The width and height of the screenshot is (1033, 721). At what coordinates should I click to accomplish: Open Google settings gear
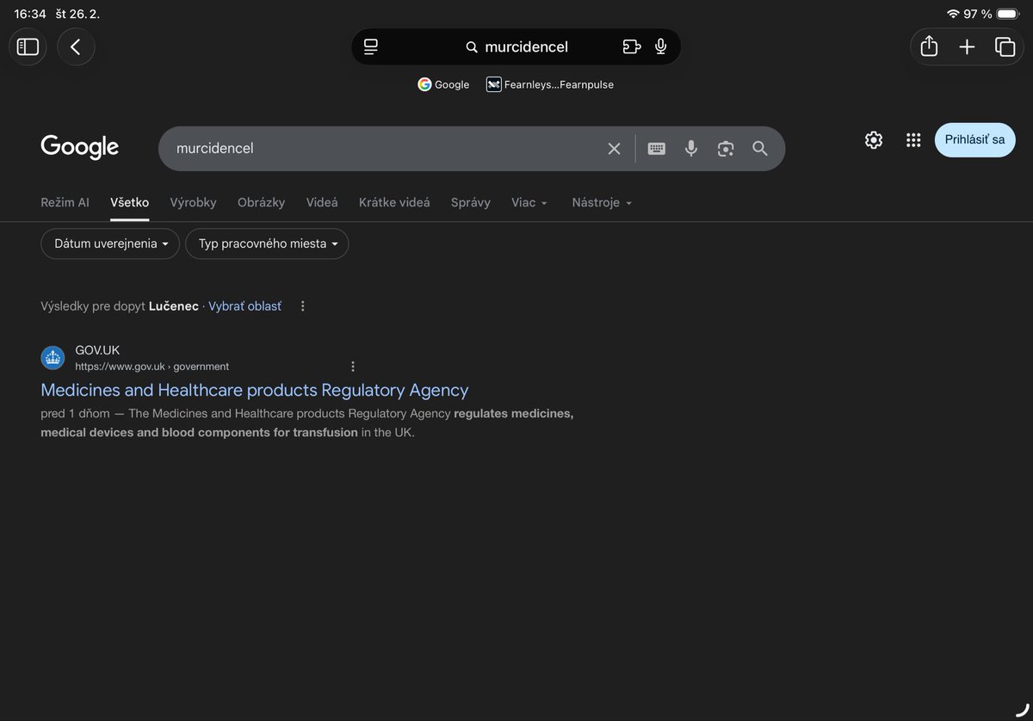(x=874, y=140)
